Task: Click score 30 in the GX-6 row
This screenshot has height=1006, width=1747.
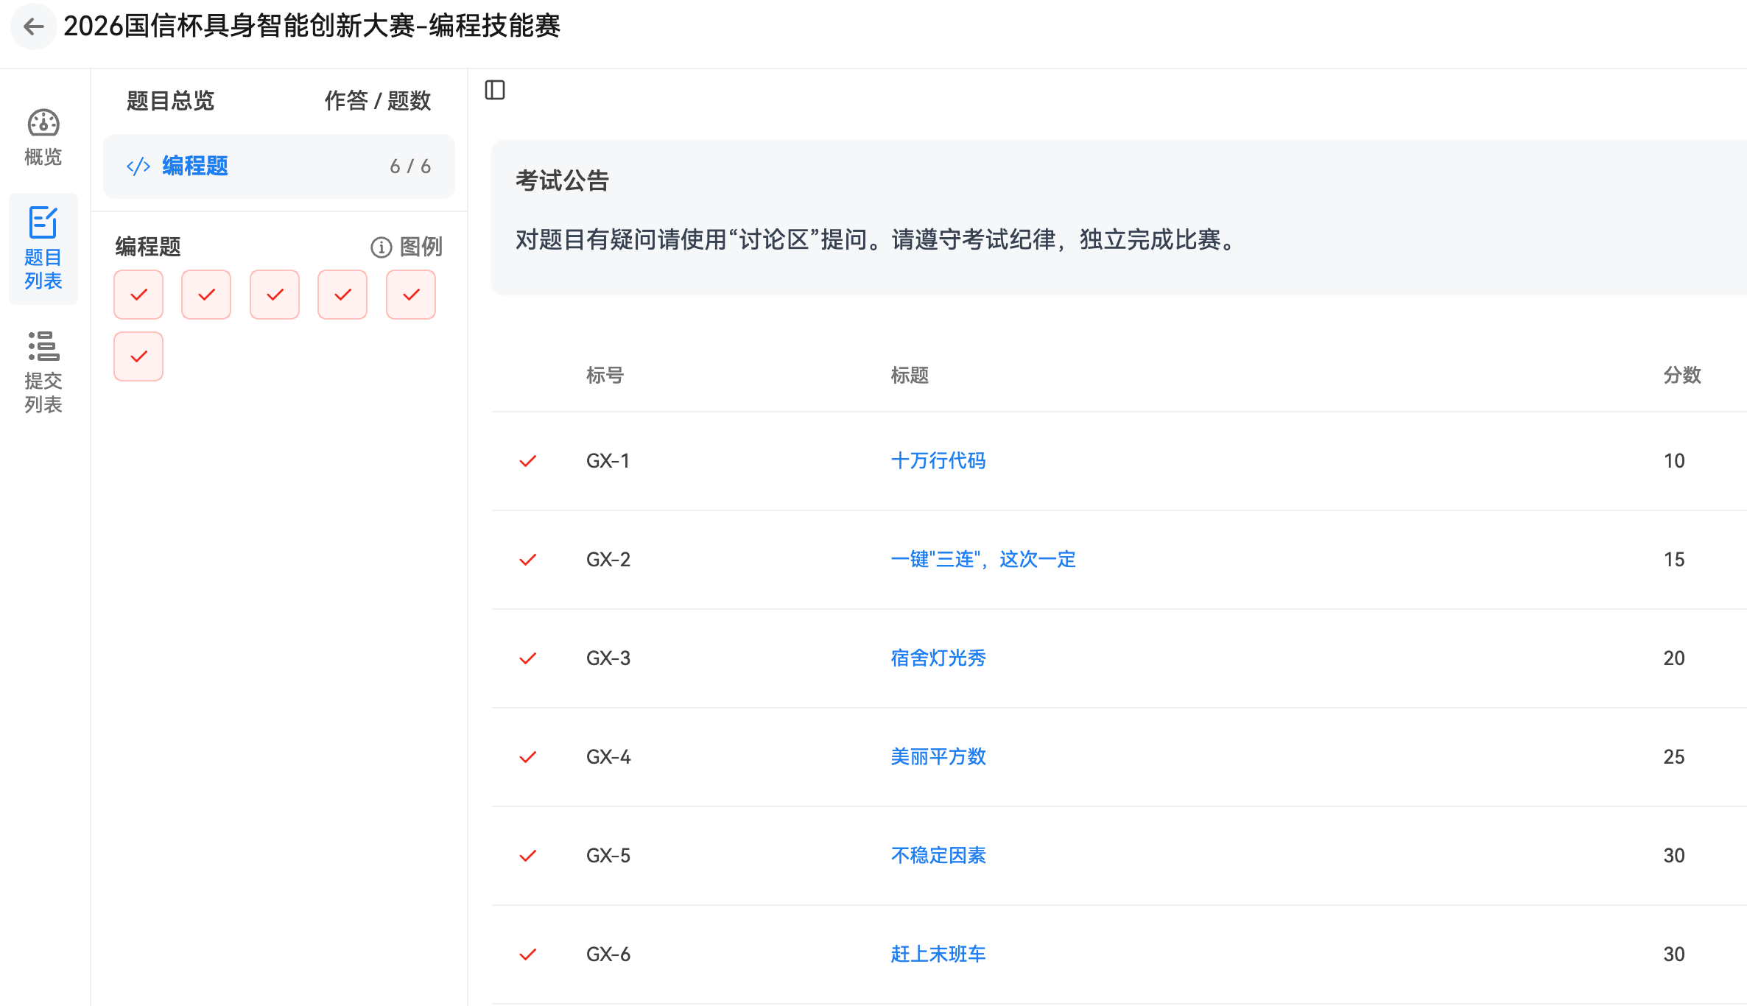Action: [1674, 954]
